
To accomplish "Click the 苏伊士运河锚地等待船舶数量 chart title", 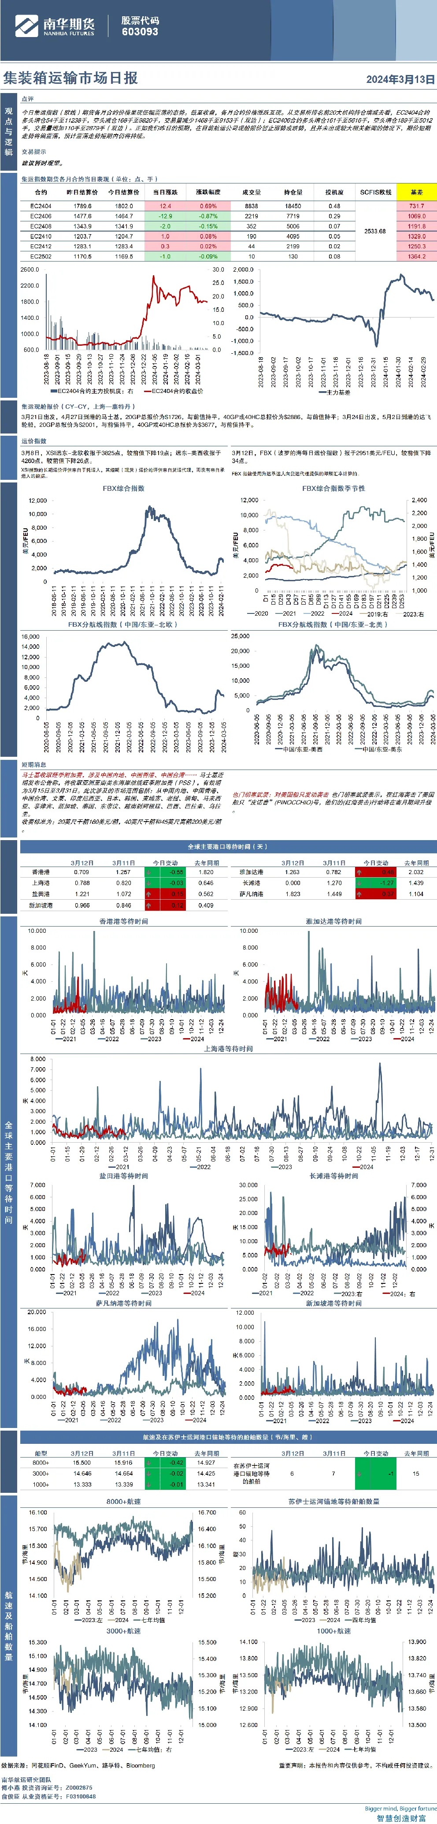I will [x=334, y=1502].
